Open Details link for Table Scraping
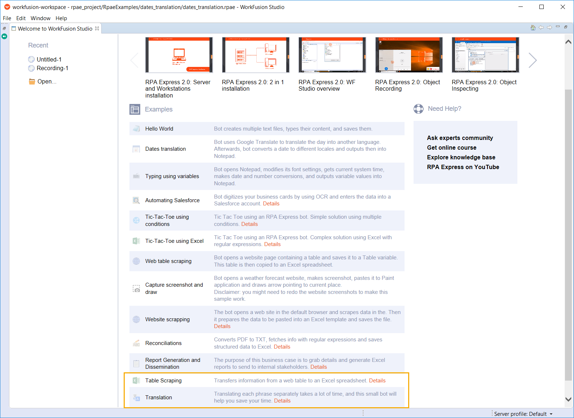574x418 pixels. click(x=377, y=381)
